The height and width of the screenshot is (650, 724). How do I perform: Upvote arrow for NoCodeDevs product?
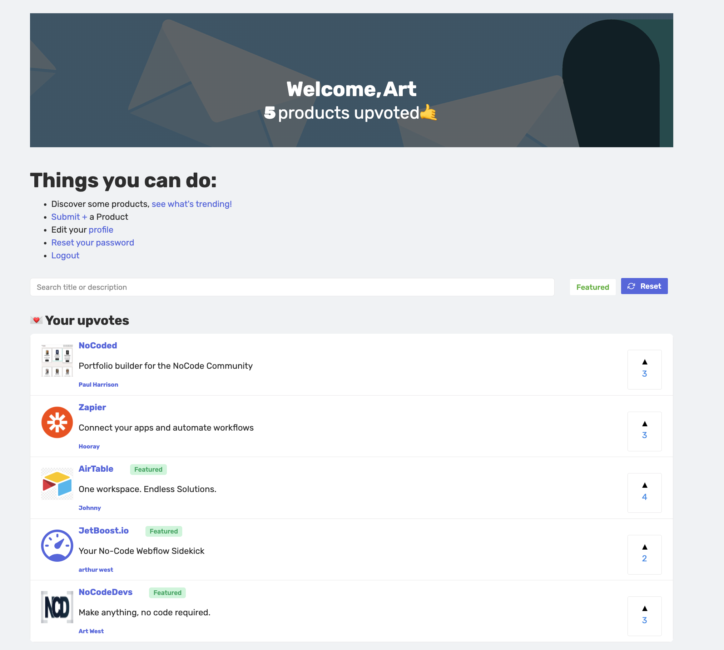(x=644, y=609)
